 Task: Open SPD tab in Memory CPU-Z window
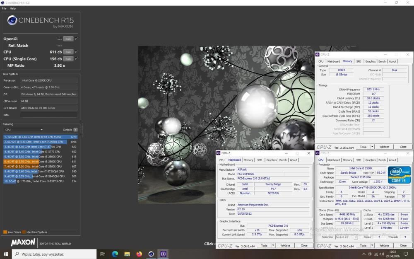359,61
